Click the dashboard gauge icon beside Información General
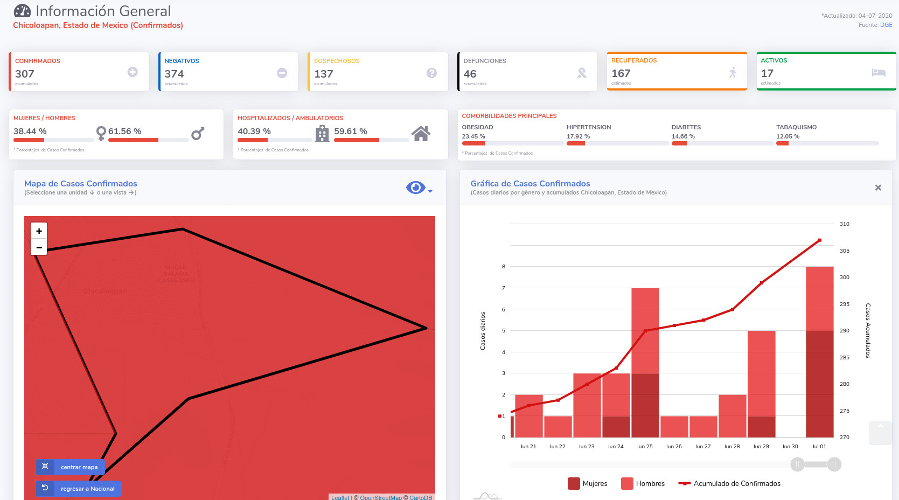The height and width of the screenshot is (500, 899). [22, 11]
